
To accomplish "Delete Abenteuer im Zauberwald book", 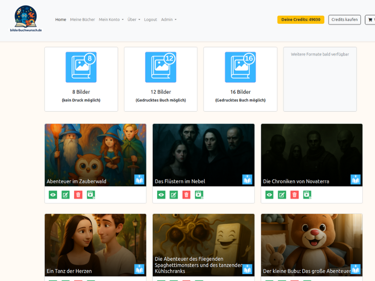I will coord(78,195).
